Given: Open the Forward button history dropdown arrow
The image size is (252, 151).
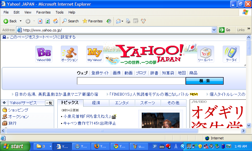Looking at the screenshot, I should 34,21.
